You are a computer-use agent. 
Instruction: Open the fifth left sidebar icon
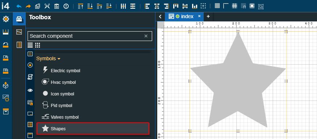(x=6, y=71)
